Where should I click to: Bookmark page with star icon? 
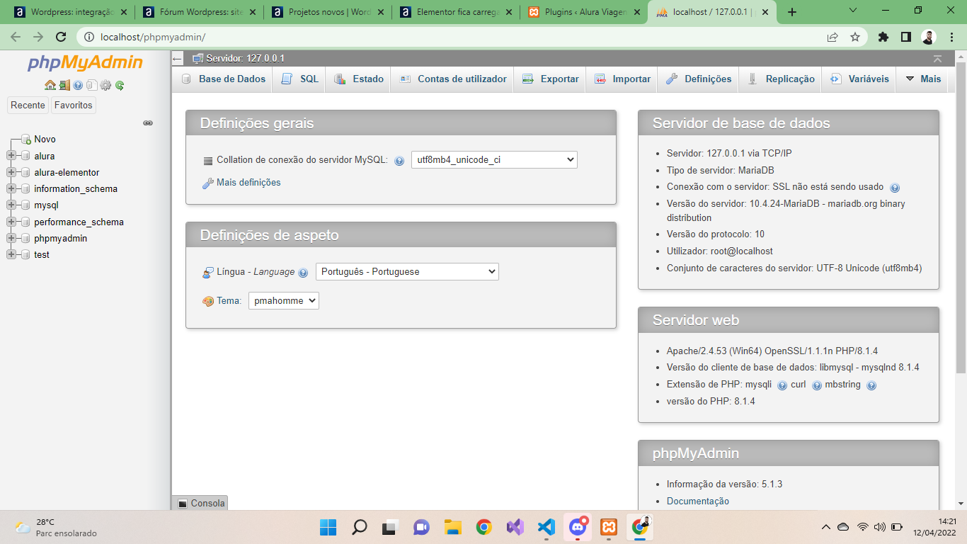pos(855,37)
